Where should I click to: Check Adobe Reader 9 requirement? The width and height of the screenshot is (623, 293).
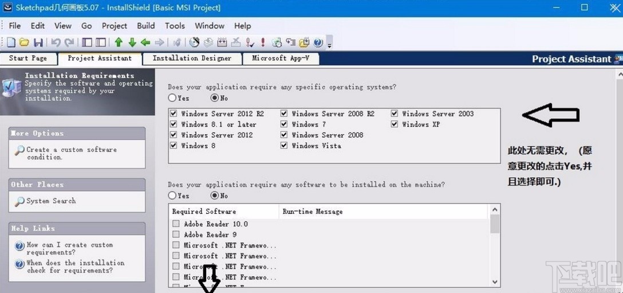click(176, 235)
